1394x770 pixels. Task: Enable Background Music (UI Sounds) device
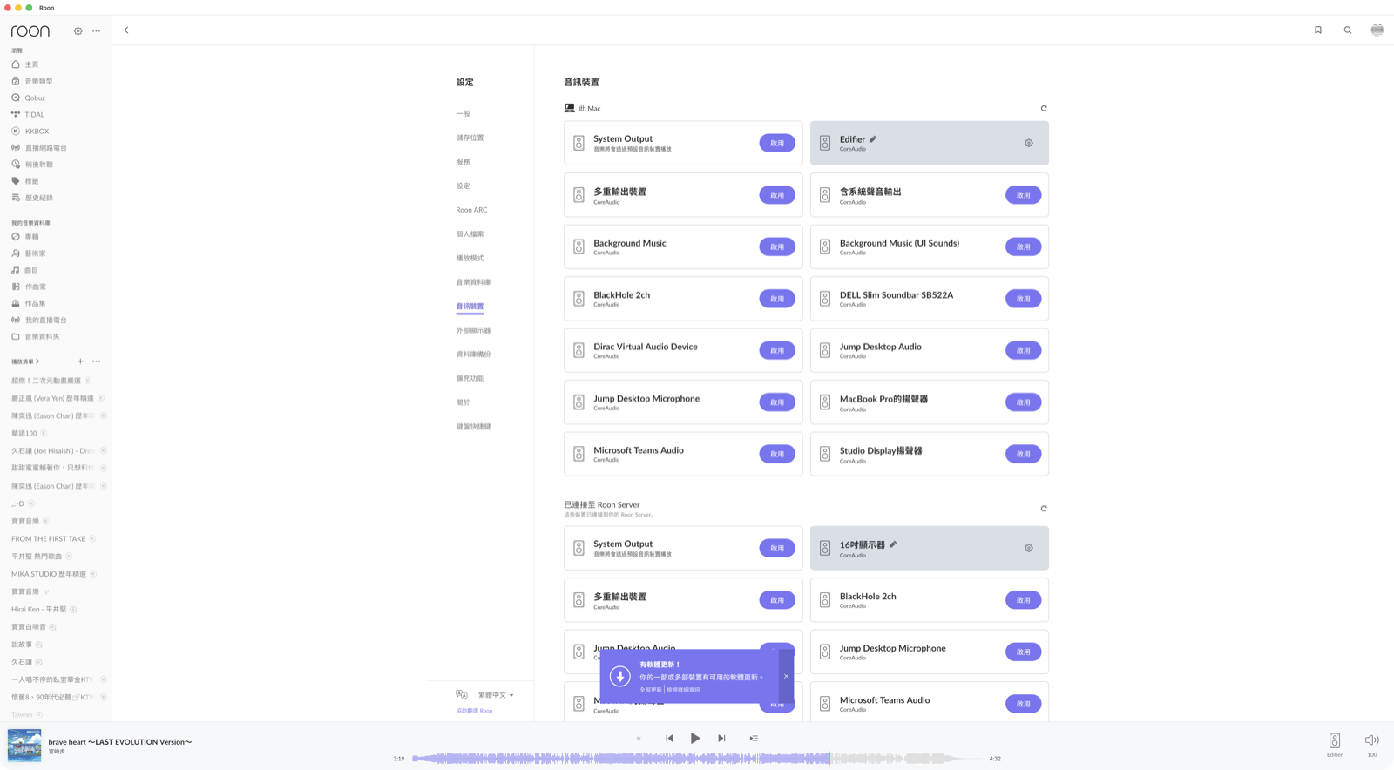point(1024,247)
